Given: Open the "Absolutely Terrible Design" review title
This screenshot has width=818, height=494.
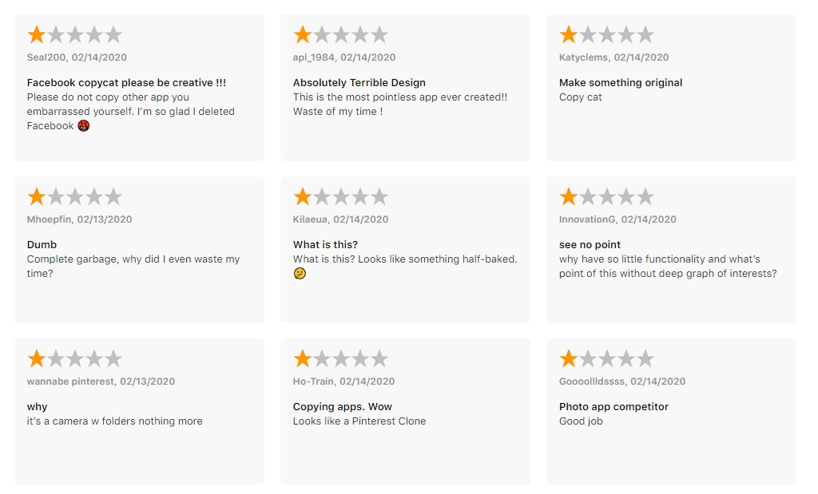Looking at the screenshot, I should pos(359,83).
